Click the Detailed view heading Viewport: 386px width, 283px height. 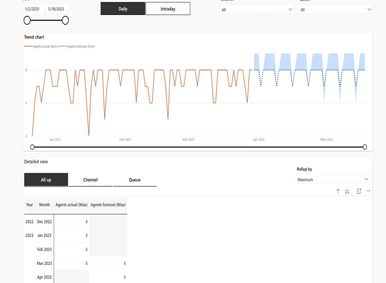[36, 162]
